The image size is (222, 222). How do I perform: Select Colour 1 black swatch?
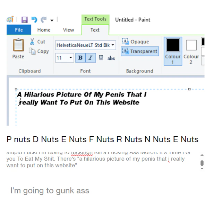pyautogui.click(x=173, y=51)
